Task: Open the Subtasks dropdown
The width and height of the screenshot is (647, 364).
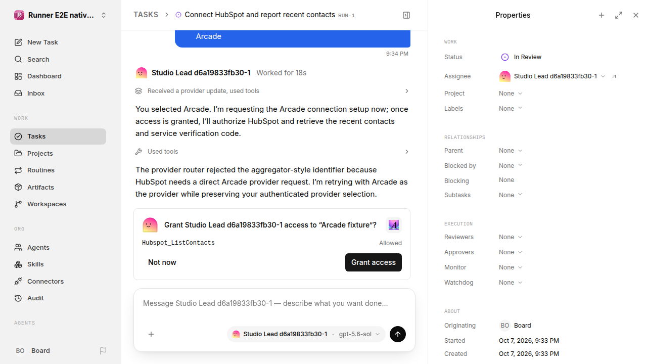Action: (511, 195)
